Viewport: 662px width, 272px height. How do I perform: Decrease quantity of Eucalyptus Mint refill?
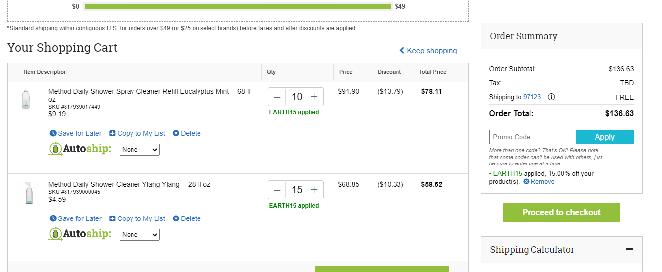[277, 97]
